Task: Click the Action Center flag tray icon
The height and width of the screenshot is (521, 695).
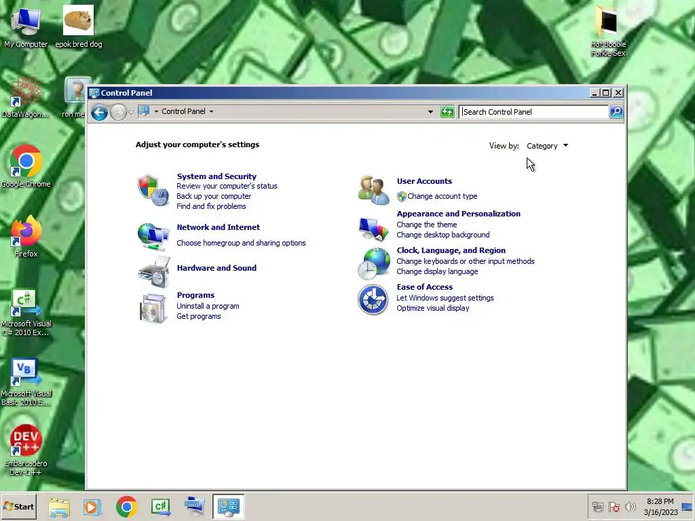Action: 614,506
